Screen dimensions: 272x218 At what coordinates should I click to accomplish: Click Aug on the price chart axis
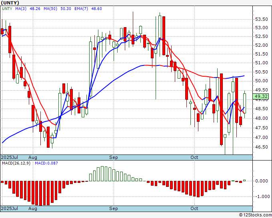[33, 157]
